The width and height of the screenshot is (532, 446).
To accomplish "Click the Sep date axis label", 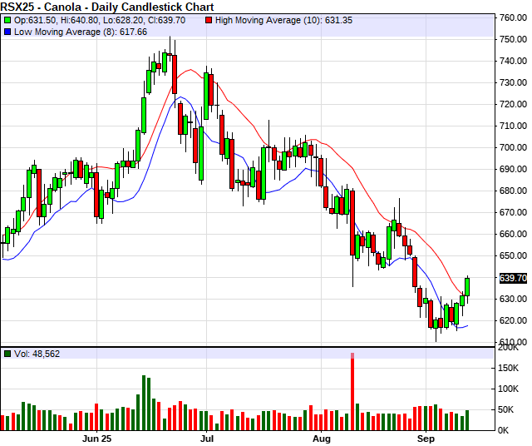I will (426, 438).
